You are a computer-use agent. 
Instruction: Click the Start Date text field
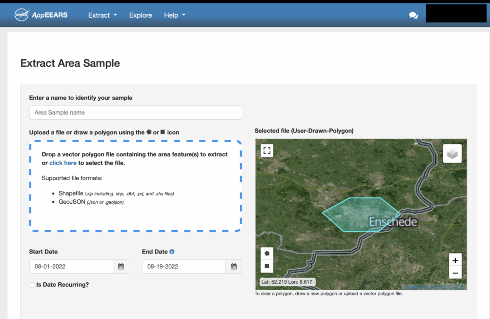pos(71,266)
